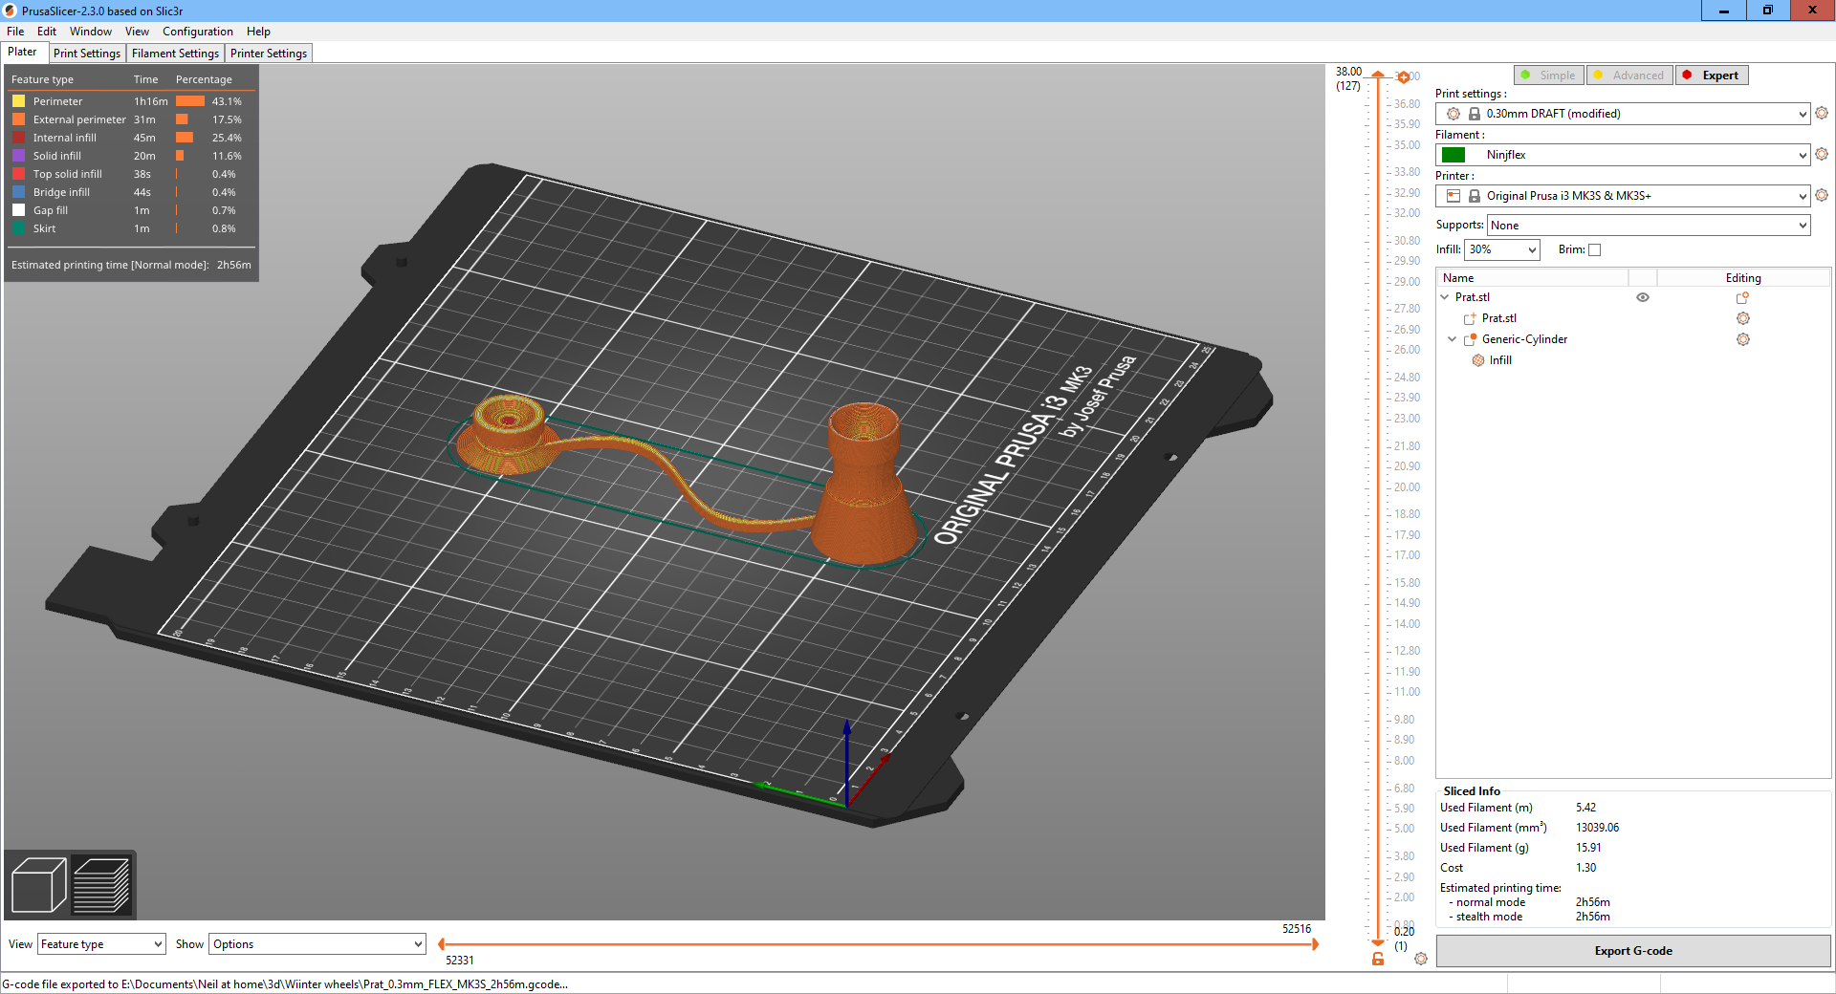The image size is (1836, 994).
Task: Edit printer preset gear icon
Action: click(x=1822, y=195)
